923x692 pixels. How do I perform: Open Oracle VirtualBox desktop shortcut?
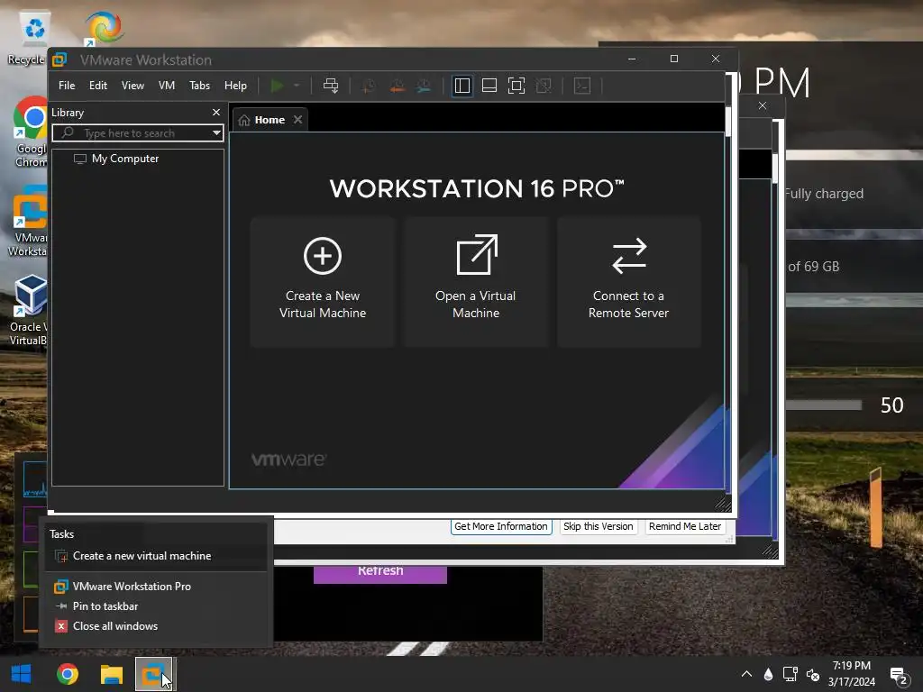coord(28,310)
